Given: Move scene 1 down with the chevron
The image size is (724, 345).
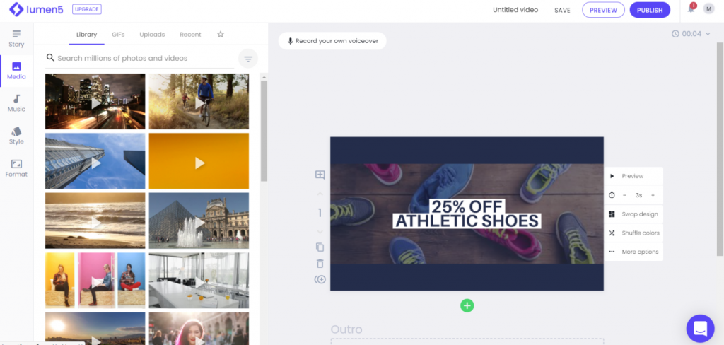Looking at the screenshot, I should point(320,232).
